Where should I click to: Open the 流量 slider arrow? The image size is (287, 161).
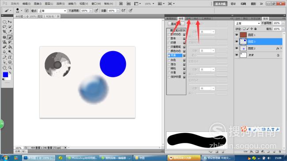[x=118, y=11]
